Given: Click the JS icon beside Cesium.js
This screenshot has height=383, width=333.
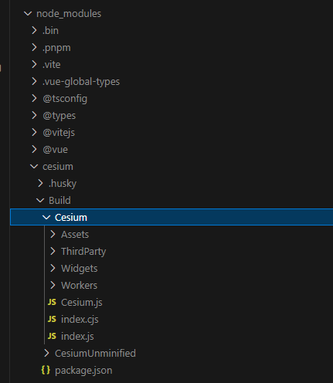Looking at the screenshot, I should (x=52, y=302).
